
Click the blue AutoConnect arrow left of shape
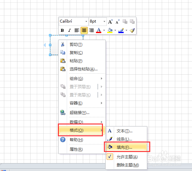45,45
